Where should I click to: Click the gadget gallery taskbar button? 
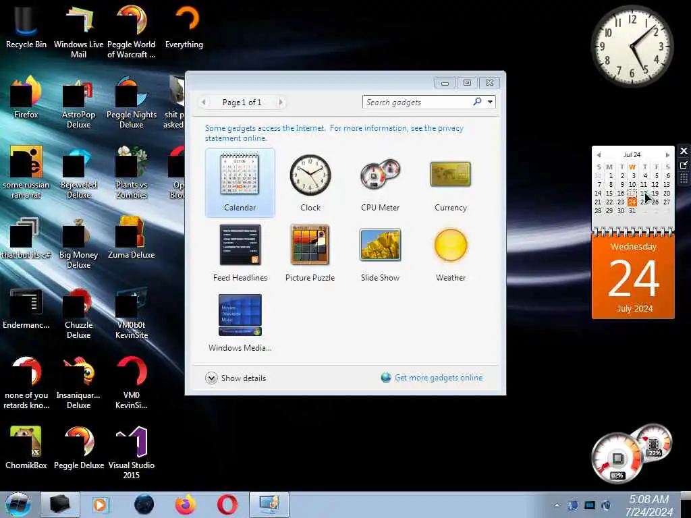[x=269, y=505]
